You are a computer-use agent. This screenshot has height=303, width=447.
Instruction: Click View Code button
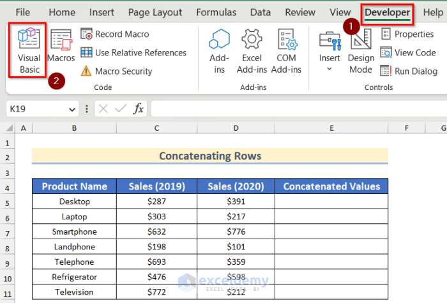click(x=407, y=53)
